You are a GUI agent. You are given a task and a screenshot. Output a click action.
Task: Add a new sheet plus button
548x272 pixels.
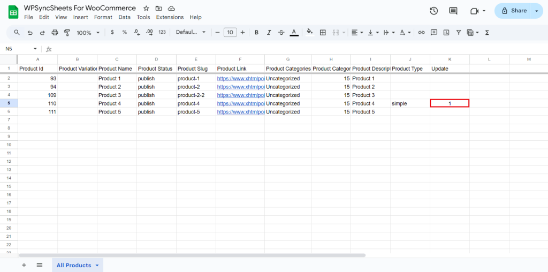[x=24, y=265]
